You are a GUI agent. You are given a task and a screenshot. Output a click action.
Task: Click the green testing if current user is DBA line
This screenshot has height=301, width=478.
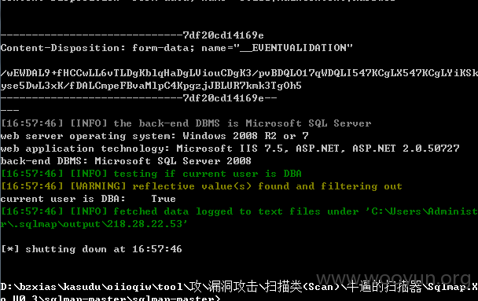click(x=151, y=174)
